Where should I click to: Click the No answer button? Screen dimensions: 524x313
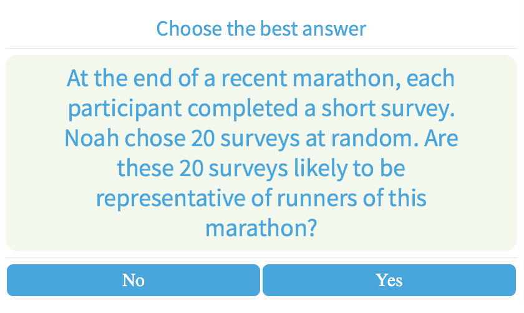(x=133, y=280)
